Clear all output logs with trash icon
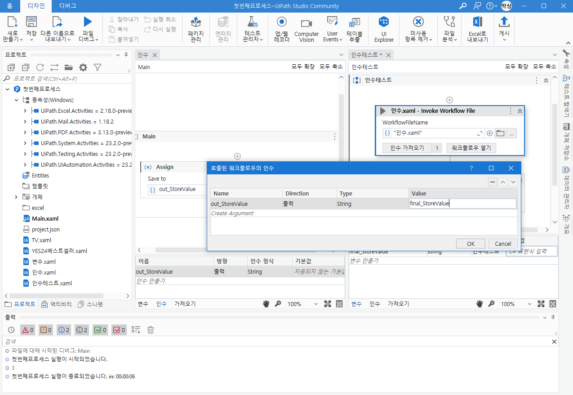Viewport: 573px width, 395px height. 151,330
